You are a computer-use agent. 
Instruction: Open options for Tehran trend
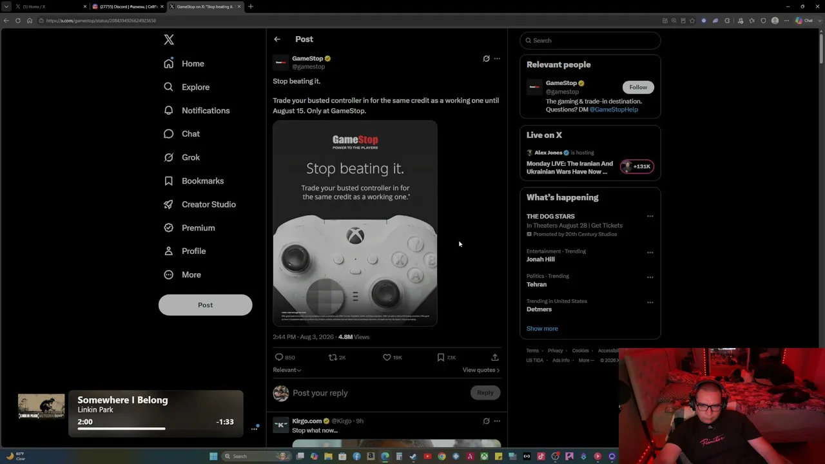pyautogui.click(x=650, y=277)
